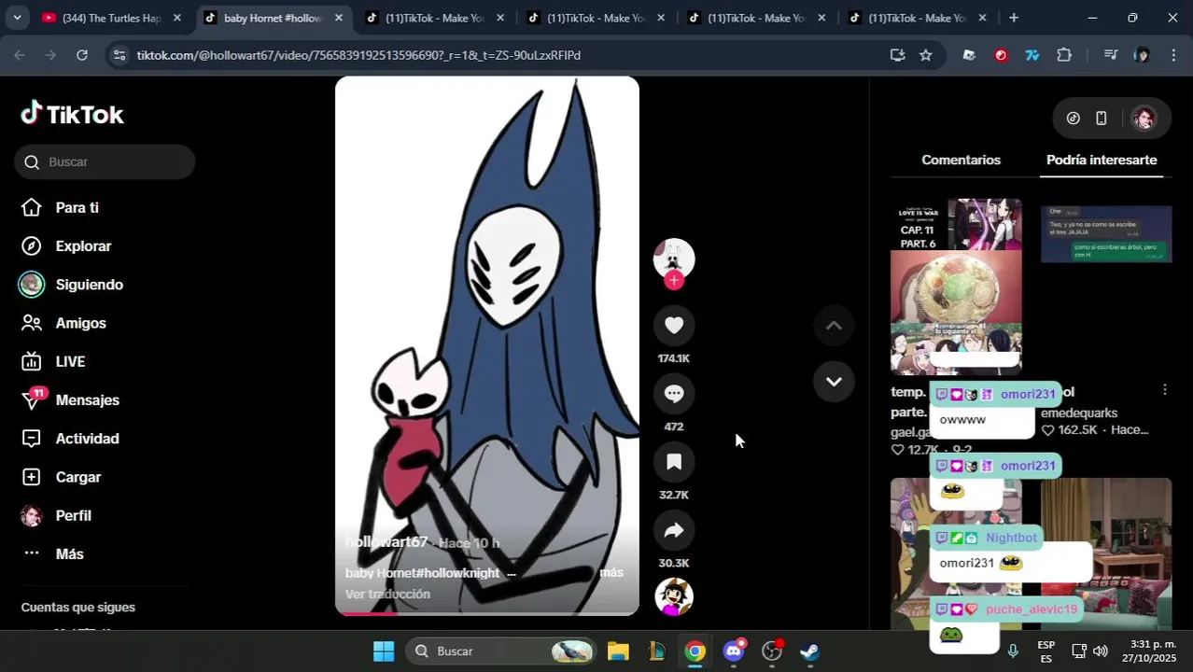Open the get app phone icon
Screen dimensions: 1193x672
click(1102, 119)
